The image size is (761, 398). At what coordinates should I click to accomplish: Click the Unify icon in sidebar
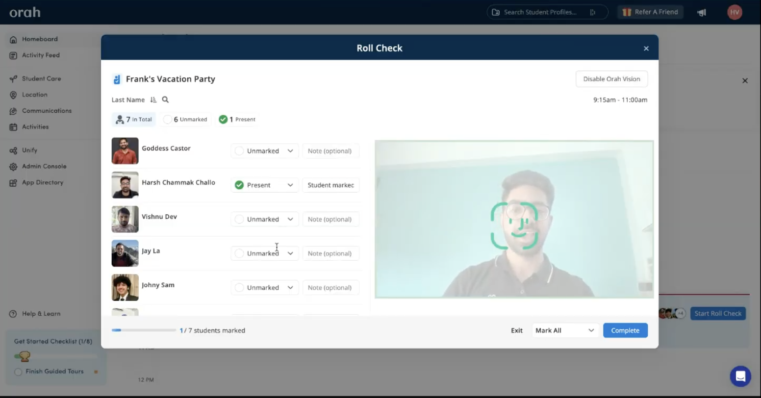click(x=13, y=150)
